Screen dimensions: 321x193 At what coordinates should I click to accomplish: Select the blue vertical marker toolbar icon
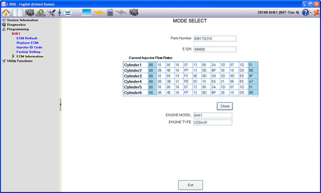(x=60, y=13)
